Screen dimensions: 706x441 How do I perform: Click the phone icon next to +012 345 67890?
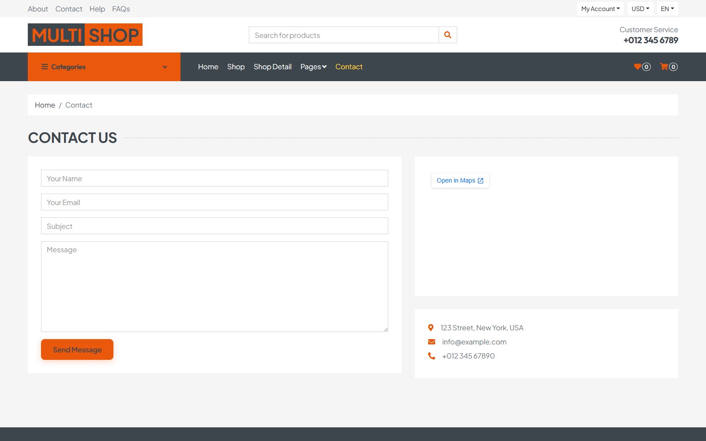point(432,356)
